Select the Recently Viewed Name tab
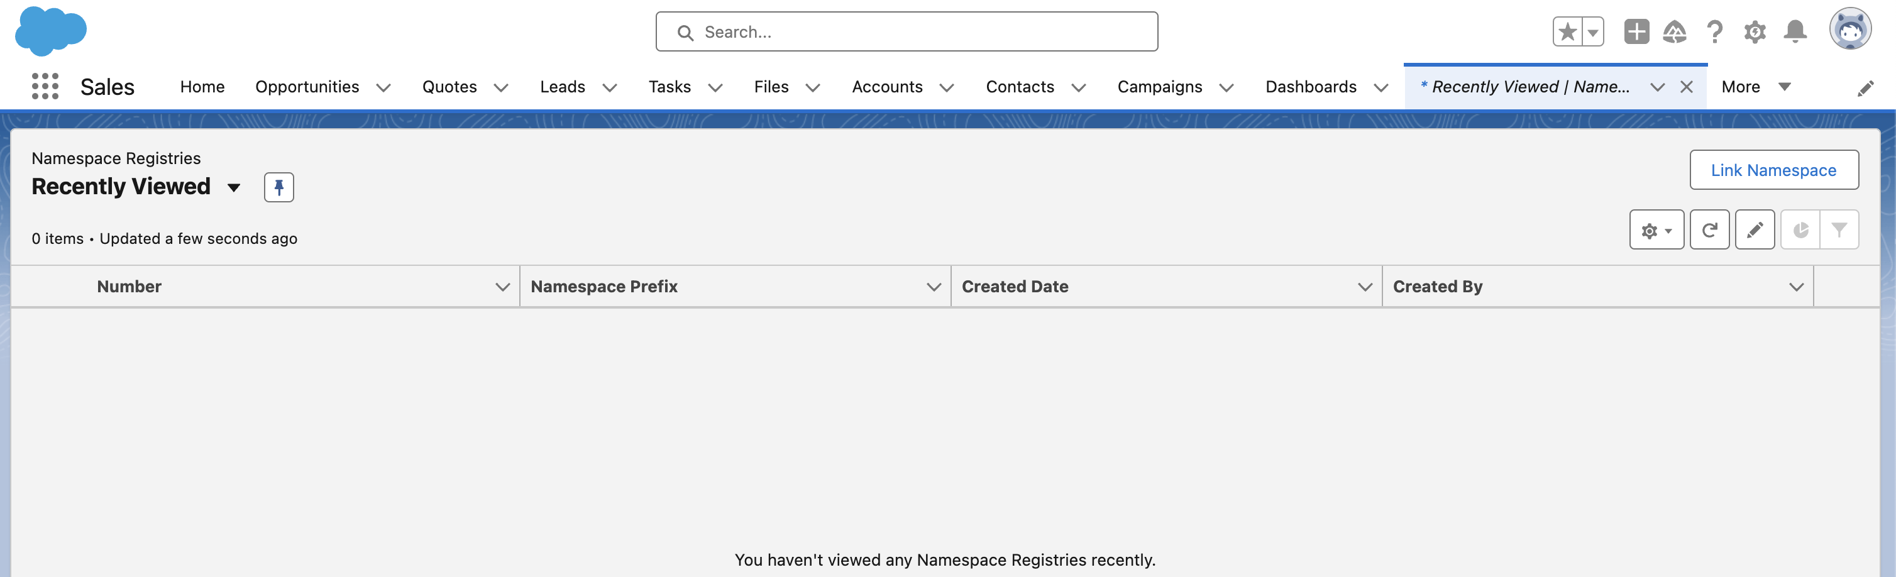The image size is (1896, 577). click(1525, 87)
